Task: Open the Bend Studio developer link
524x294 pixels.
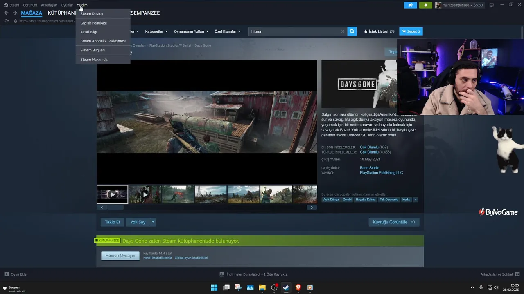Action: [370, 168]
